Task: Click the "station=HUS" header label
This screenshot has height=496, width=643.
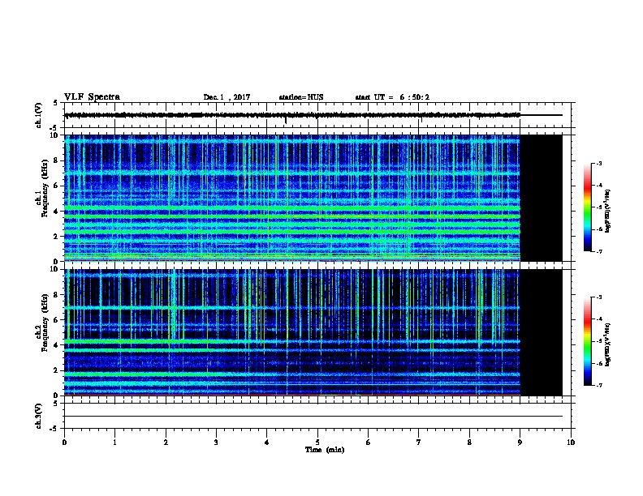Action: (x=301, y=97)
